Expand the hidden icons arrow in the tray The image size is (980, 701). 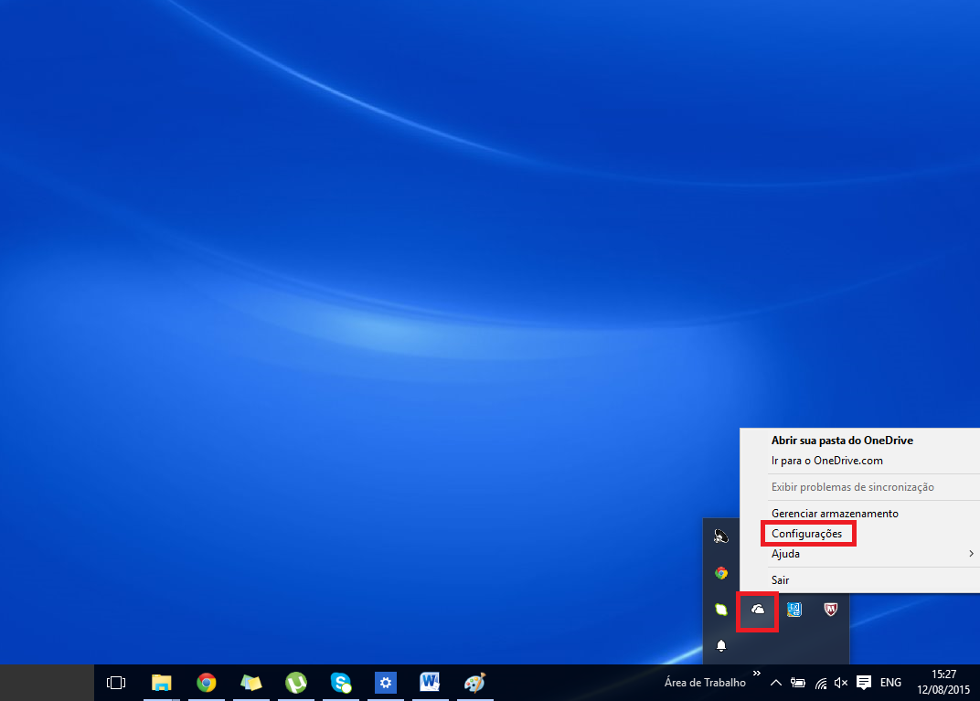pyautogui.click(x=775, y=682)
